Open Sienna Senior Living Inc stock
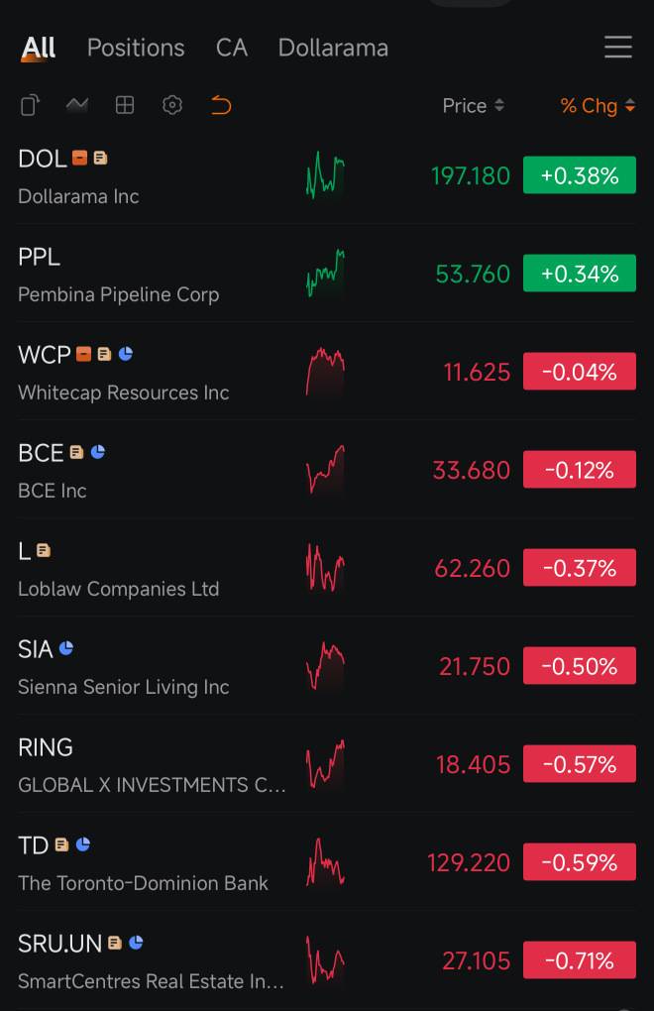 (327, 665)
